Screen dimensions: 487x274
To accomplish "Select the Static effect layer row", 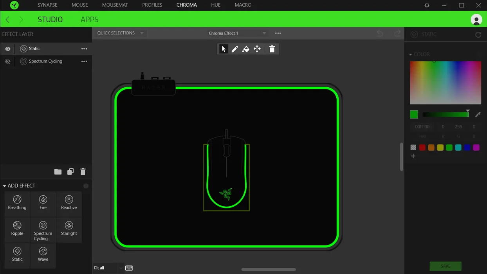I will (46, 49).
